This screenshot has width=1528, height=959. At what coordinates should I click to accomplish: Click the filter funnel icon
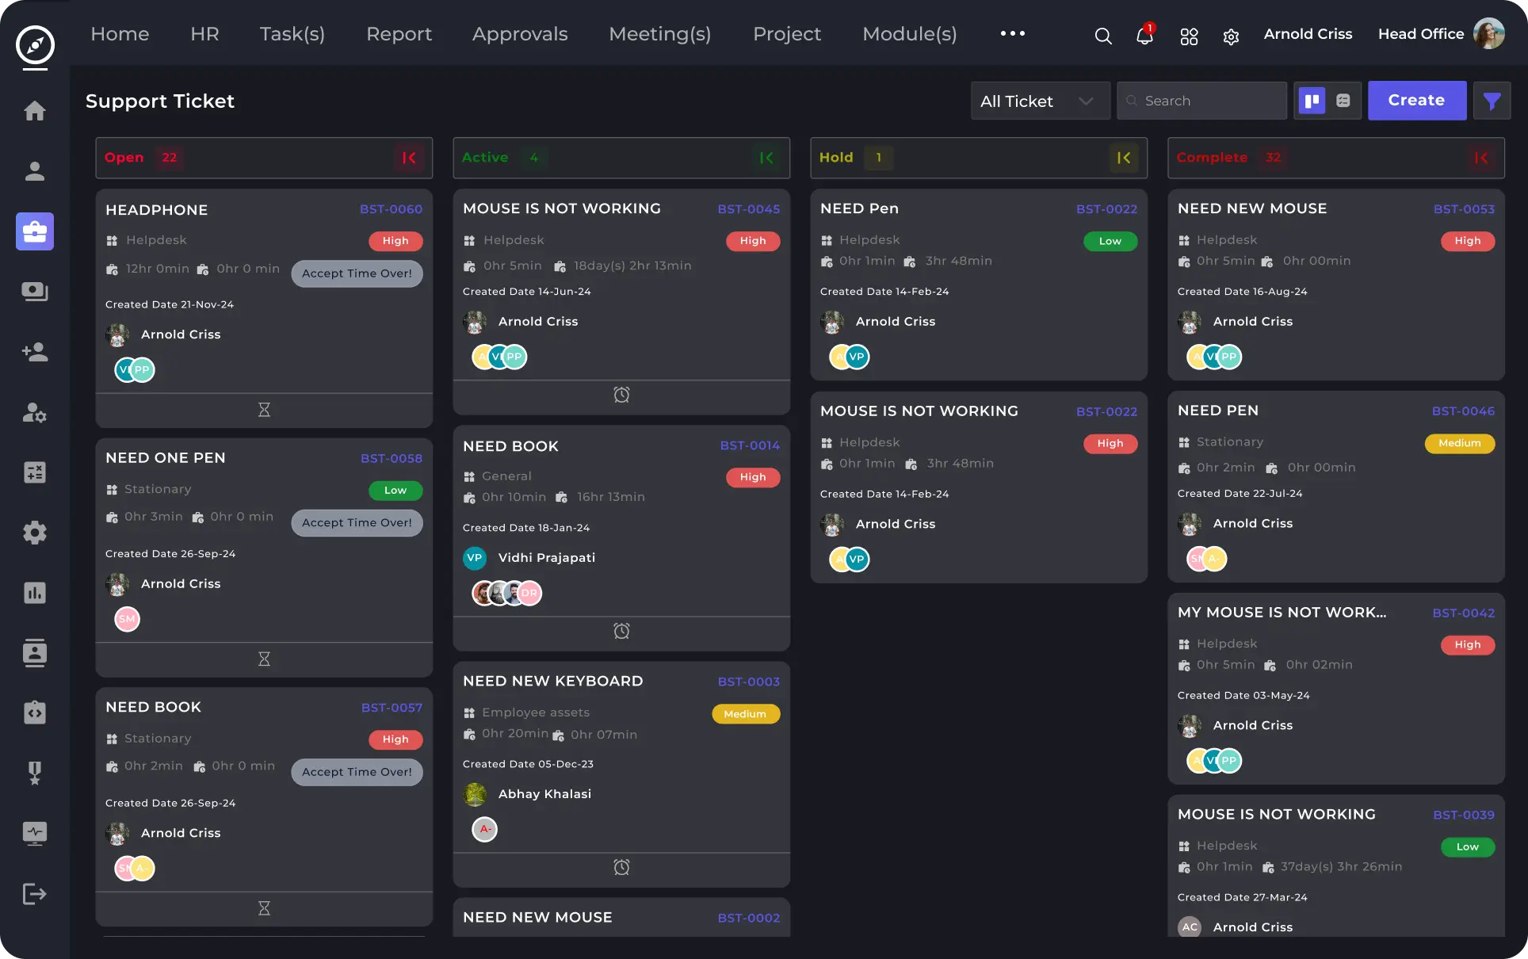tap(1492, 101)
